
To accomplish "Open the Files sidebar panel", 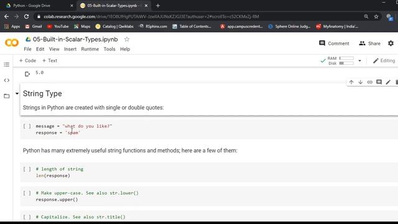I will coord(7,96).
